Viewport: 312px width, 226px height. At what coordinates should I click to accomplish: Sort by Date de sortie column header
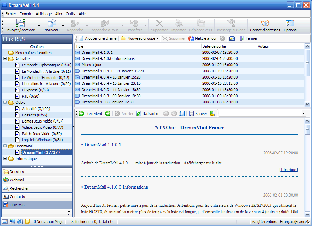click(x=229, y=46)
